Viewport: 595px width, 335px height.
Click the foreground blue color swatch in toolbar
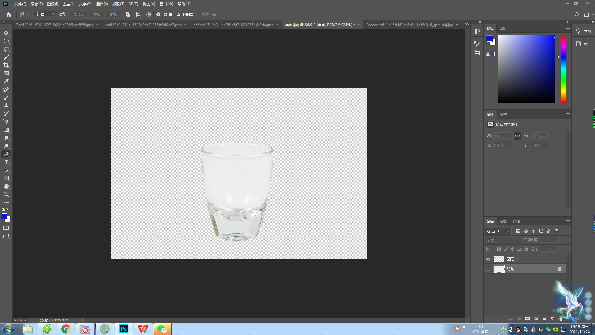[x=4, y=216]
